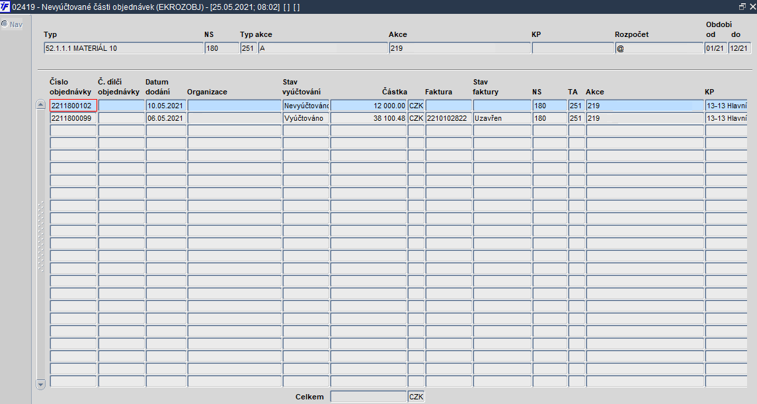757x404 pixels.
Task: Click the Částka column header
Action: coord(395,92)
